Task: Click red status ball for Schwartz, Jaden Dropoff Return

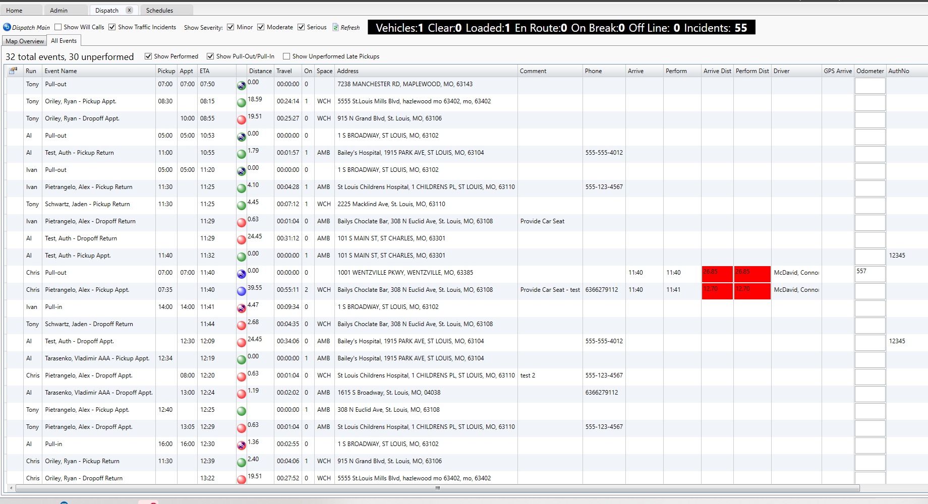Action: tap(242, 326)
